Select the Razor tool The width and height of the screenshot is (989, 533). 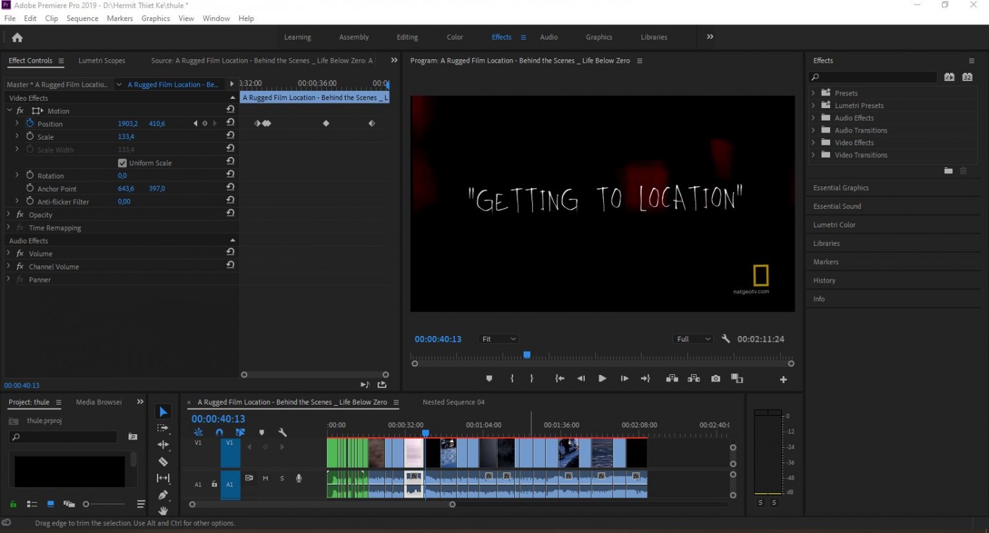[163, 461]
